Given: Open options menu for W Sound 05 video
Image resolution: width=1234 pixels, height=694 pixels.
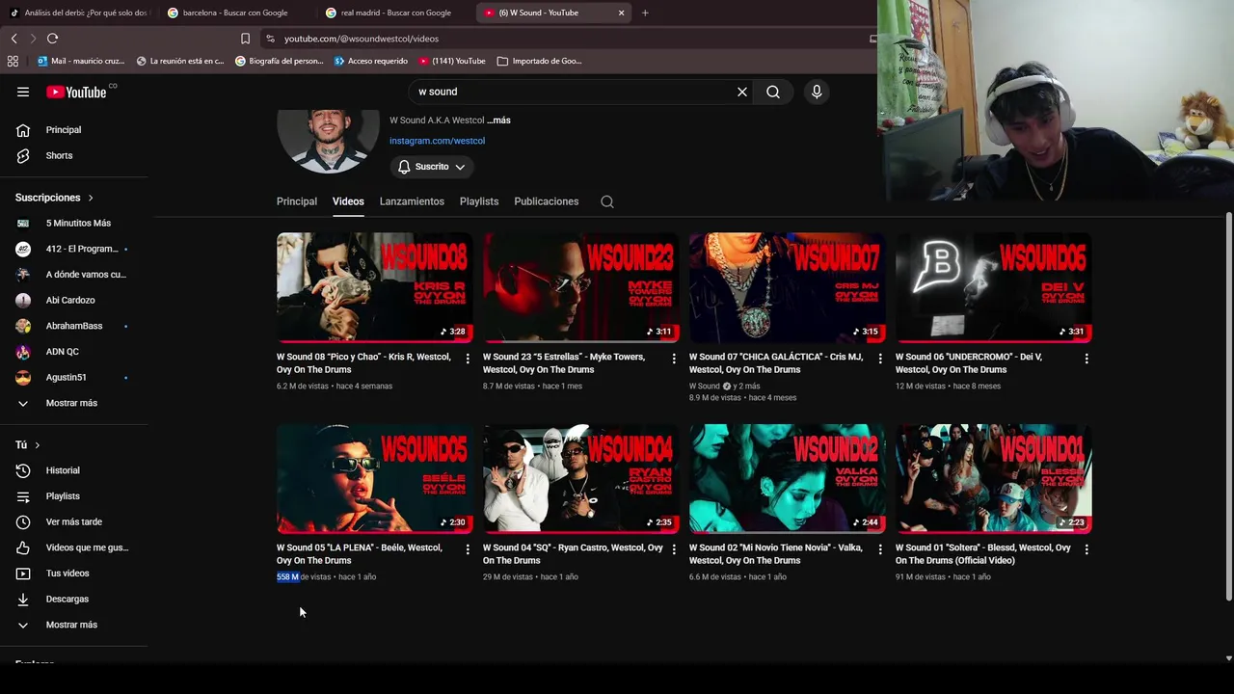Looking at the screenshot, I should pos(468,549).
